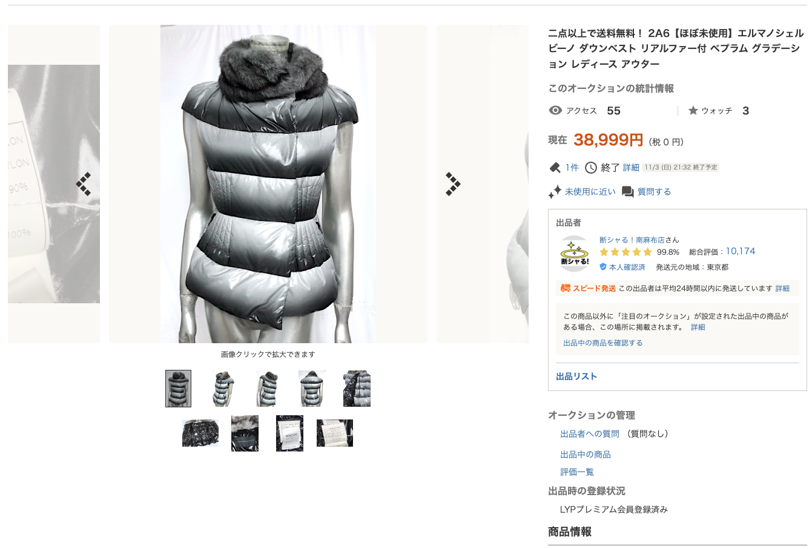Screen dimensions: 812x549
Task: Click the eye access count icon
Action: point(555,110)
